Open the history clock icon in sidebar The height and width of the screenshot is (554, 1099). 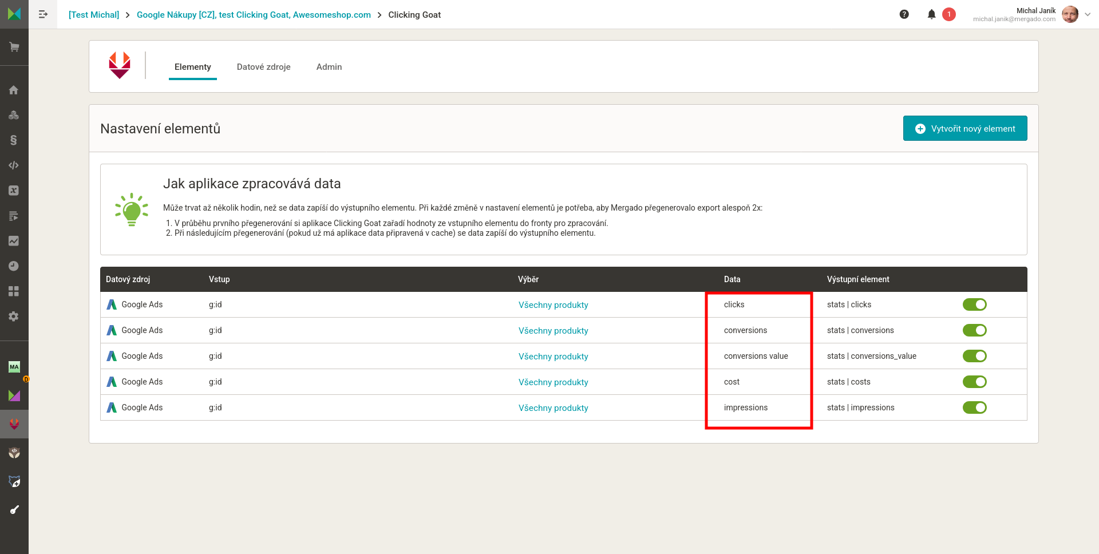pyautogui.click(x=14, y=266)
